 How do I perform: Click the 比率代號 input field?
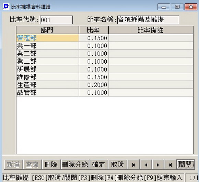coord(56,20)
